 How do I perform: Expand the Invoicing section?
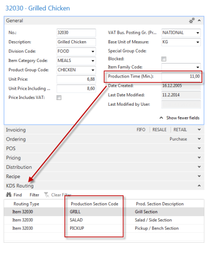(x=199, y=130)
